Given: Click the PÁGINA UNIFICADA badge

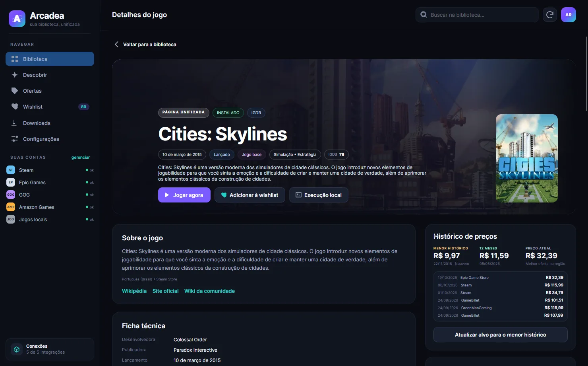Looking at the screenshot, I should (184, 113).
